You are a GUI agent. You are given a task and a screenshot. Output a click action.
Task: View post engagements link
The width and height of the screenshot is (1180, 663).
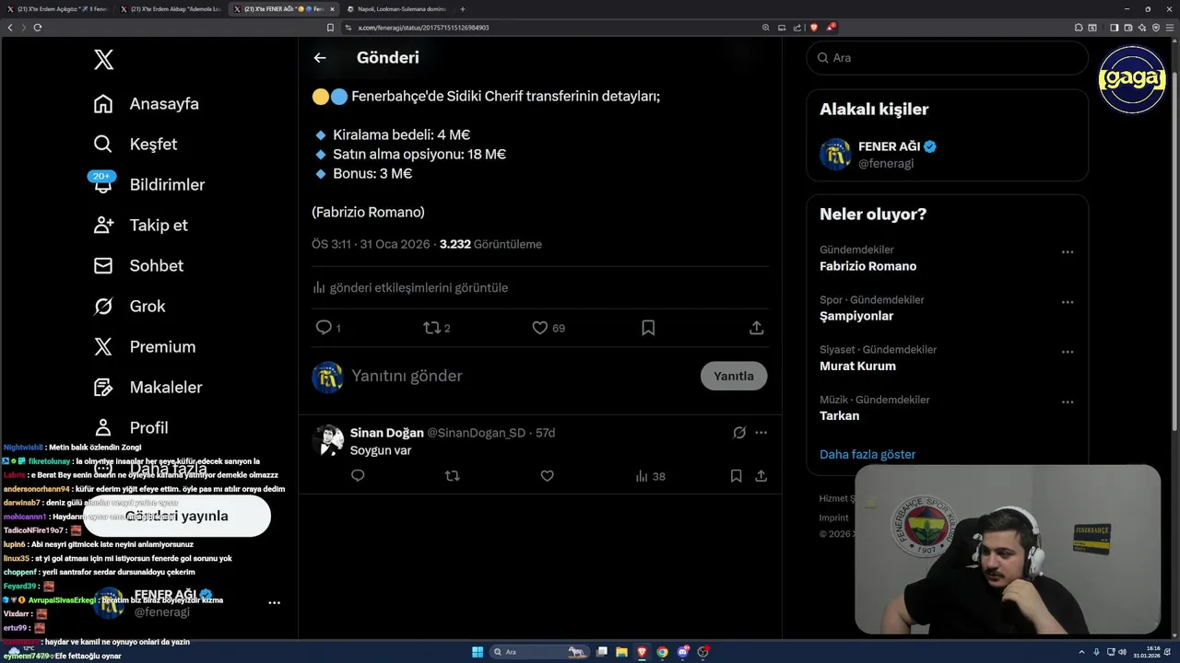[x=410, y=288]
